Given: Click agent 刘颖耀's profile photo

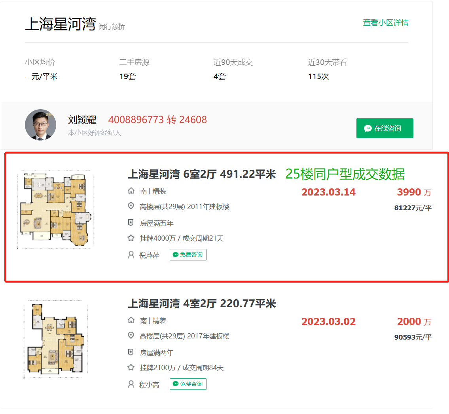Looking at the screenshot, I should click(40, 125).
